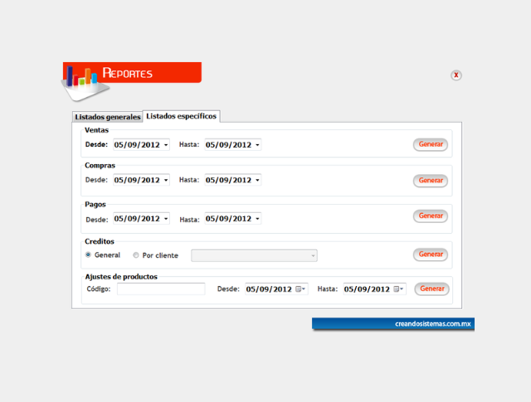The width and height of the screenshot is (531, 402).
Task: Open calendar icon for Ajustes Desde date
Action: (301, 289)
